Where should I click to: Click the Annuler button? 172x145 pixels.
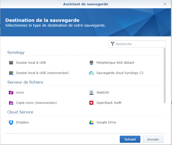[x=153, y=139]
